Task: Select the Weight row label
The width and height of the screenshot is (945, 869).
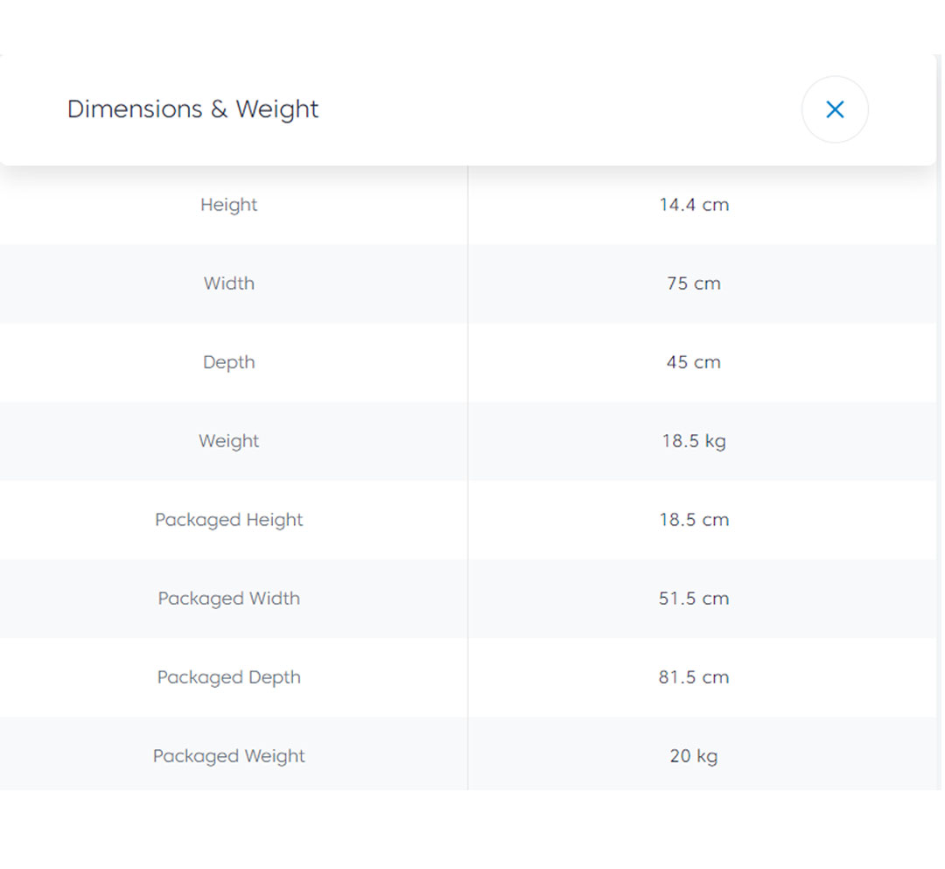Action: coord(229,441)
